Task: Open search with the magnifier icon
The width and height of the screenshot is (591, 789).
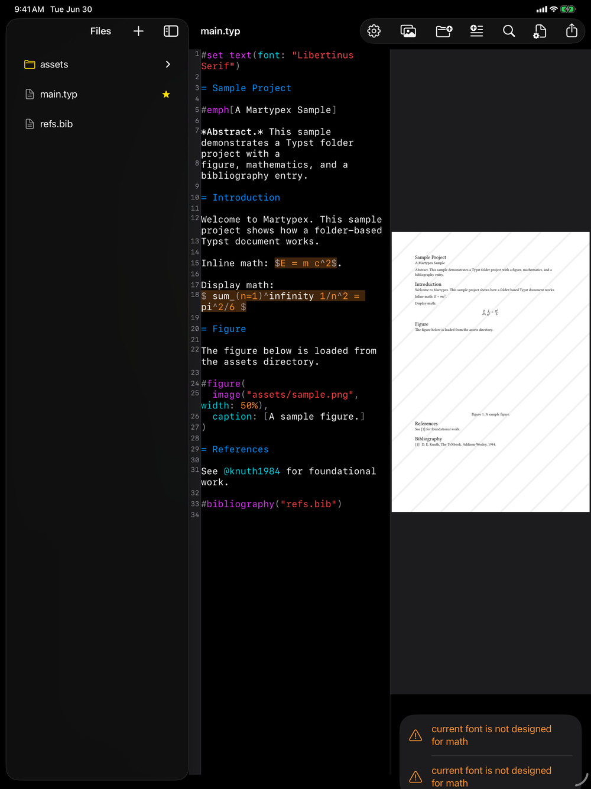Action: coord(509,31)
